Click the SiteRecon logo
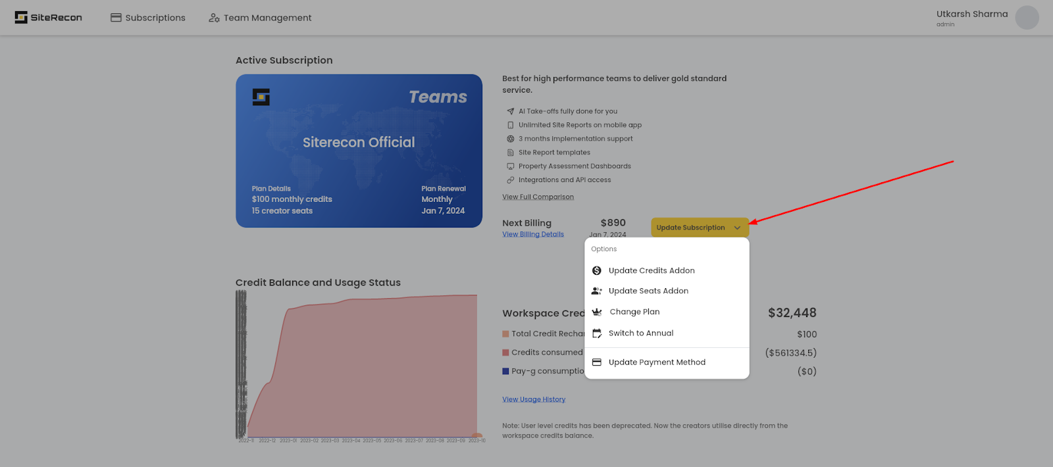 point(49,18)
